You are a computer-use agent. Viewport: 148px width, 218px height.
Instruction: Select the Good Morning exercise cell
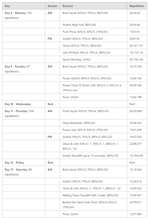point(93,59)
